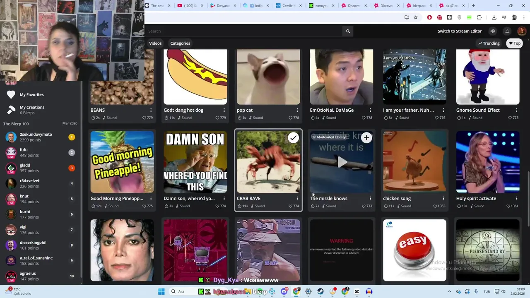Image resolution: width=530 pixels, height=298 pixels.
Task: Open browser extensions puzzle icon
Action: point(479,17)
